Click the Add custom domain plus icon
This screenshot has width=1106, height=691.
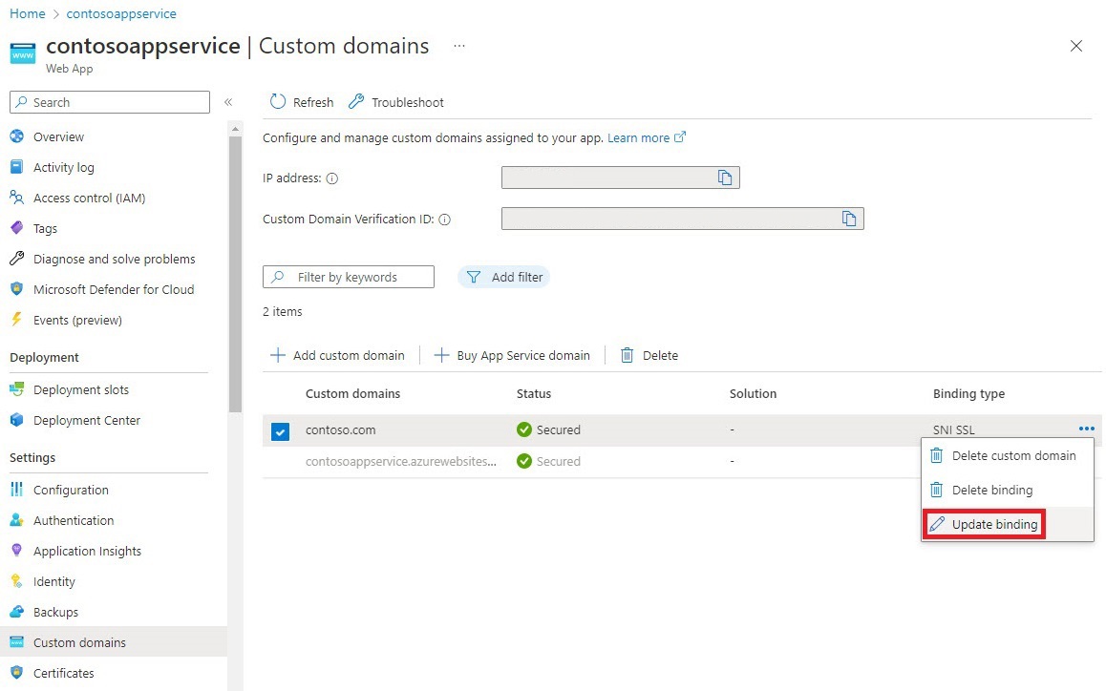pos(277,354)
